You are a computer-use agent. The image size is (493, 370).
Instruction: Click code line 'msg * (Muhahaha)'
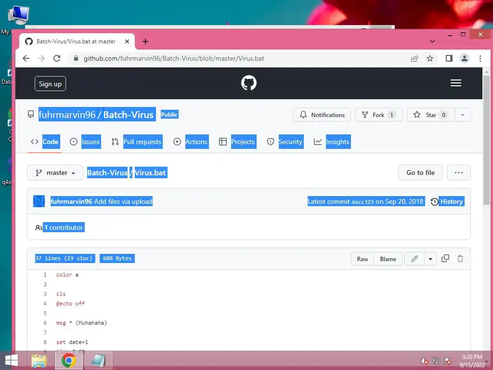coord(81,323)
